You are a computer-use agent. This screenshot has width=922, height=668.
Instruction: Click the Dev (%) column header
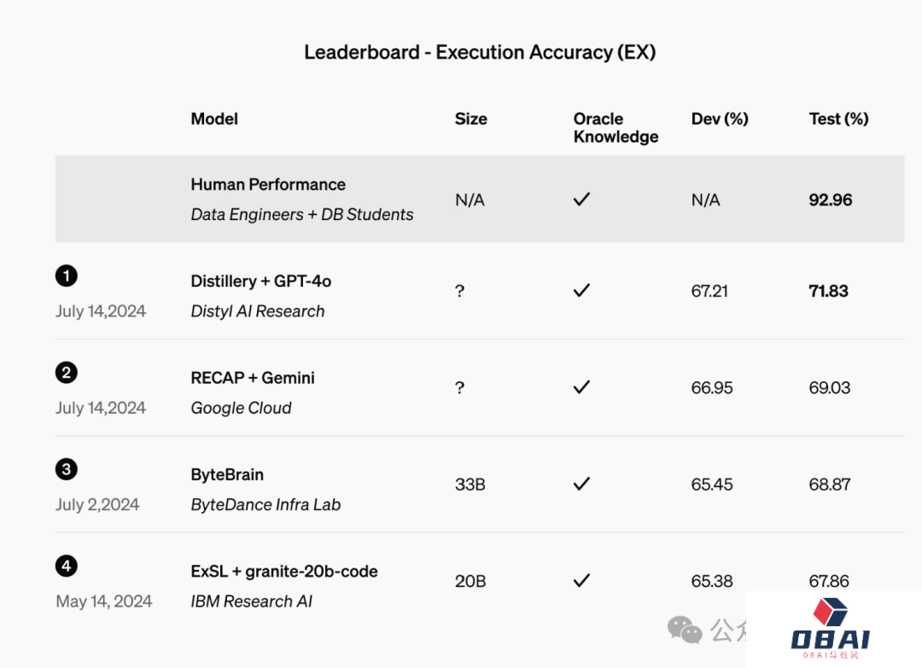(720, 119)
